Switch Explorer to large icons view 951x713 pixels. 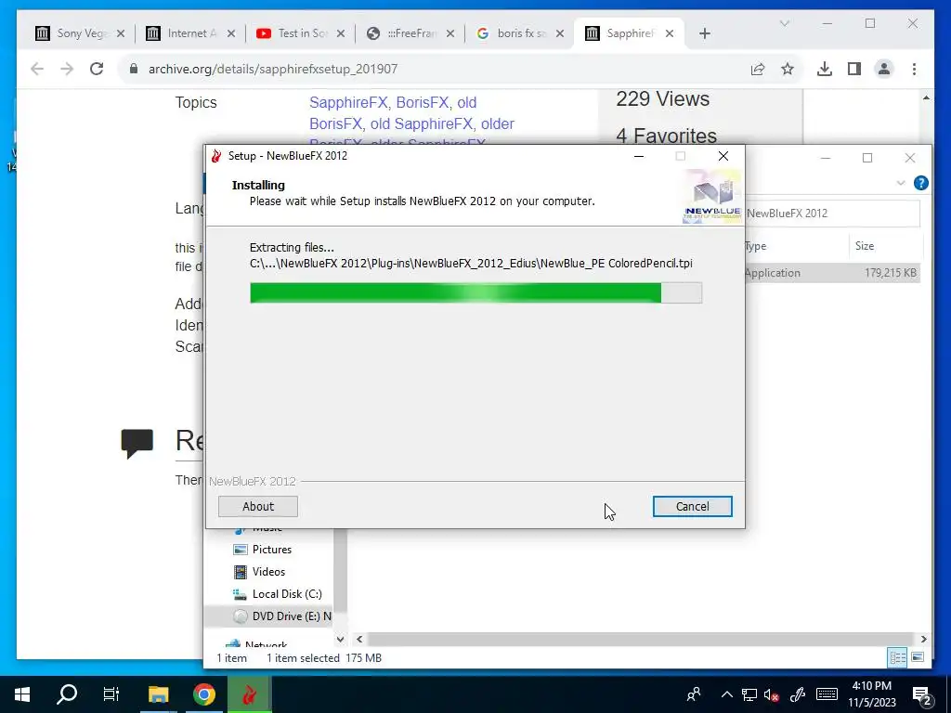pos(918,658)
